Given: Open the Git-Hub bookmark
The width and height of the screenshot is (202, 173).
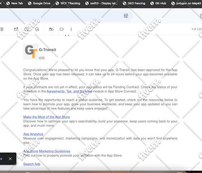Looking at the screenshot, I should pyautogui.click(x=158, y=3).
